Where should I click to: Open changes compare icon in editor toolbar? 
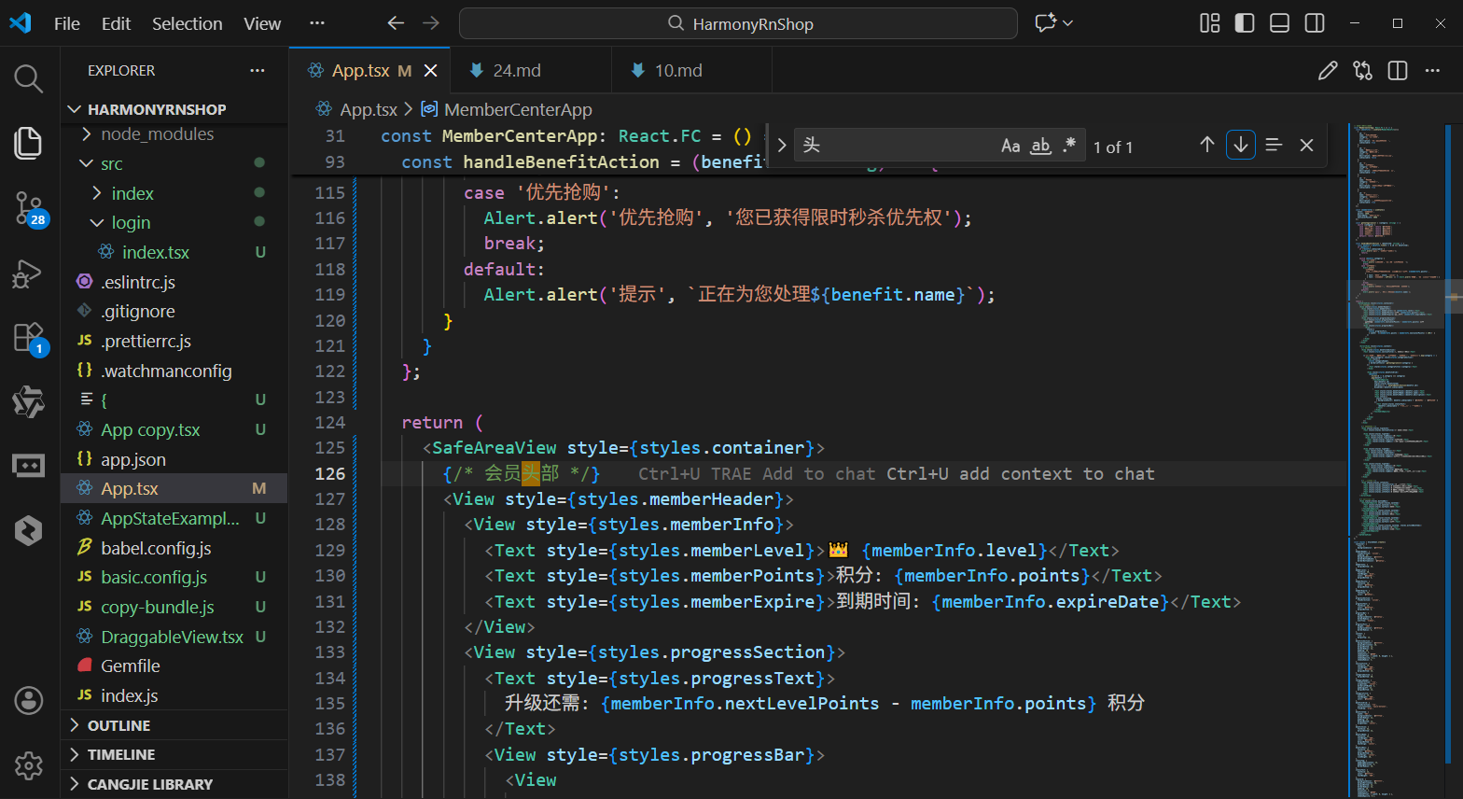[1363, 71]
